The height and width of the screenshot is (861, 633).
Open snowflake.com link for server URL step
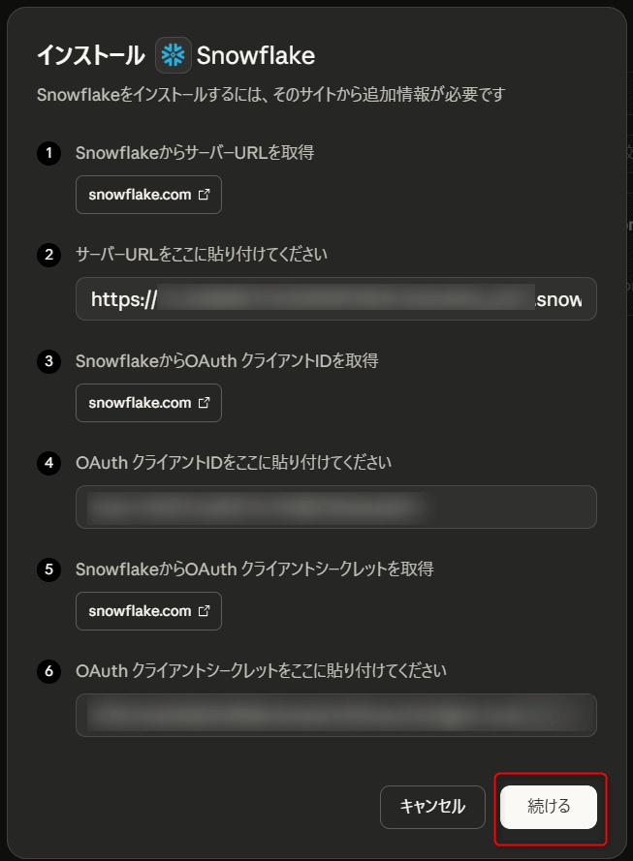click(140, 195)
